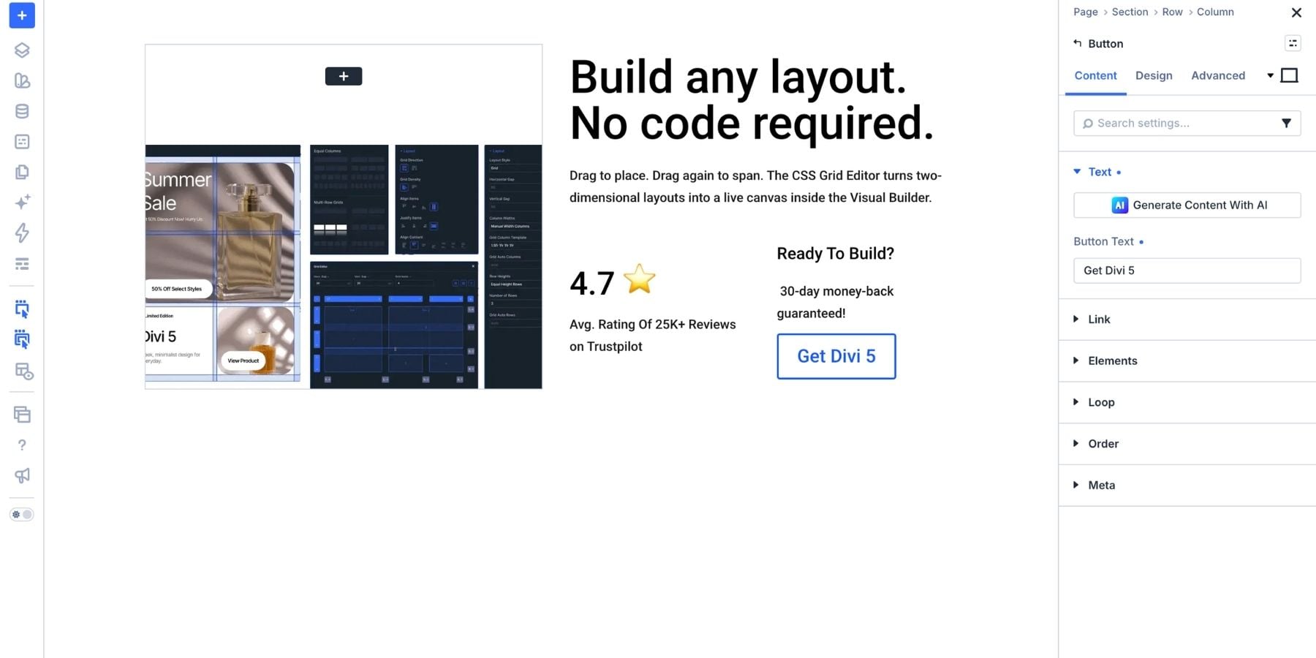Click the Get Divi 5 button on canvas
Screen dimensions: 1316x658
pyautogui.click(x=836, y=356)
